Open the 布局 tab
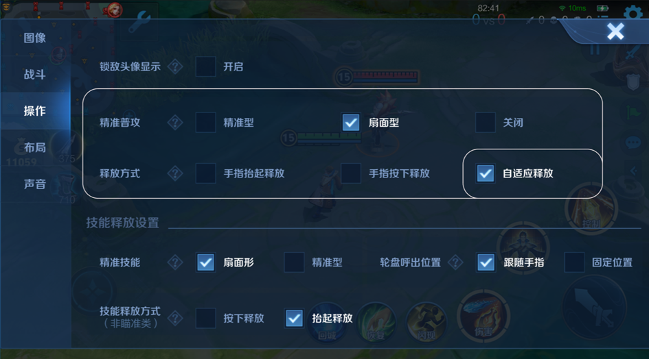The height and width of the screenshot is (359, 649). [35, 147]
